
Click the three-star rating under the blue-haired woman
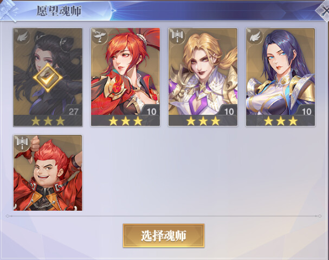[281, 121]
